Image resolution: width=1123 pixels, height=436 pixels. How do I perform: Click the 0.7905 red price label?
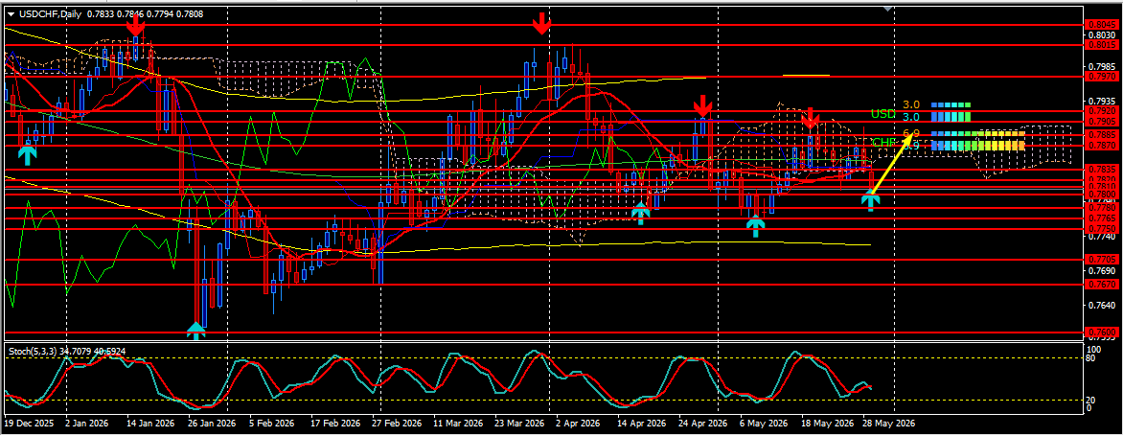pyautogui.click(x=1103, y=121)
